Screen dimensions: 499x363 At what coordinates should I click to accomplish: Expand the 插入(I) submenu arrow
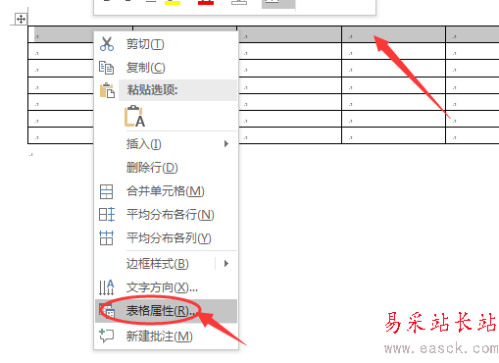tap(226, 144)
